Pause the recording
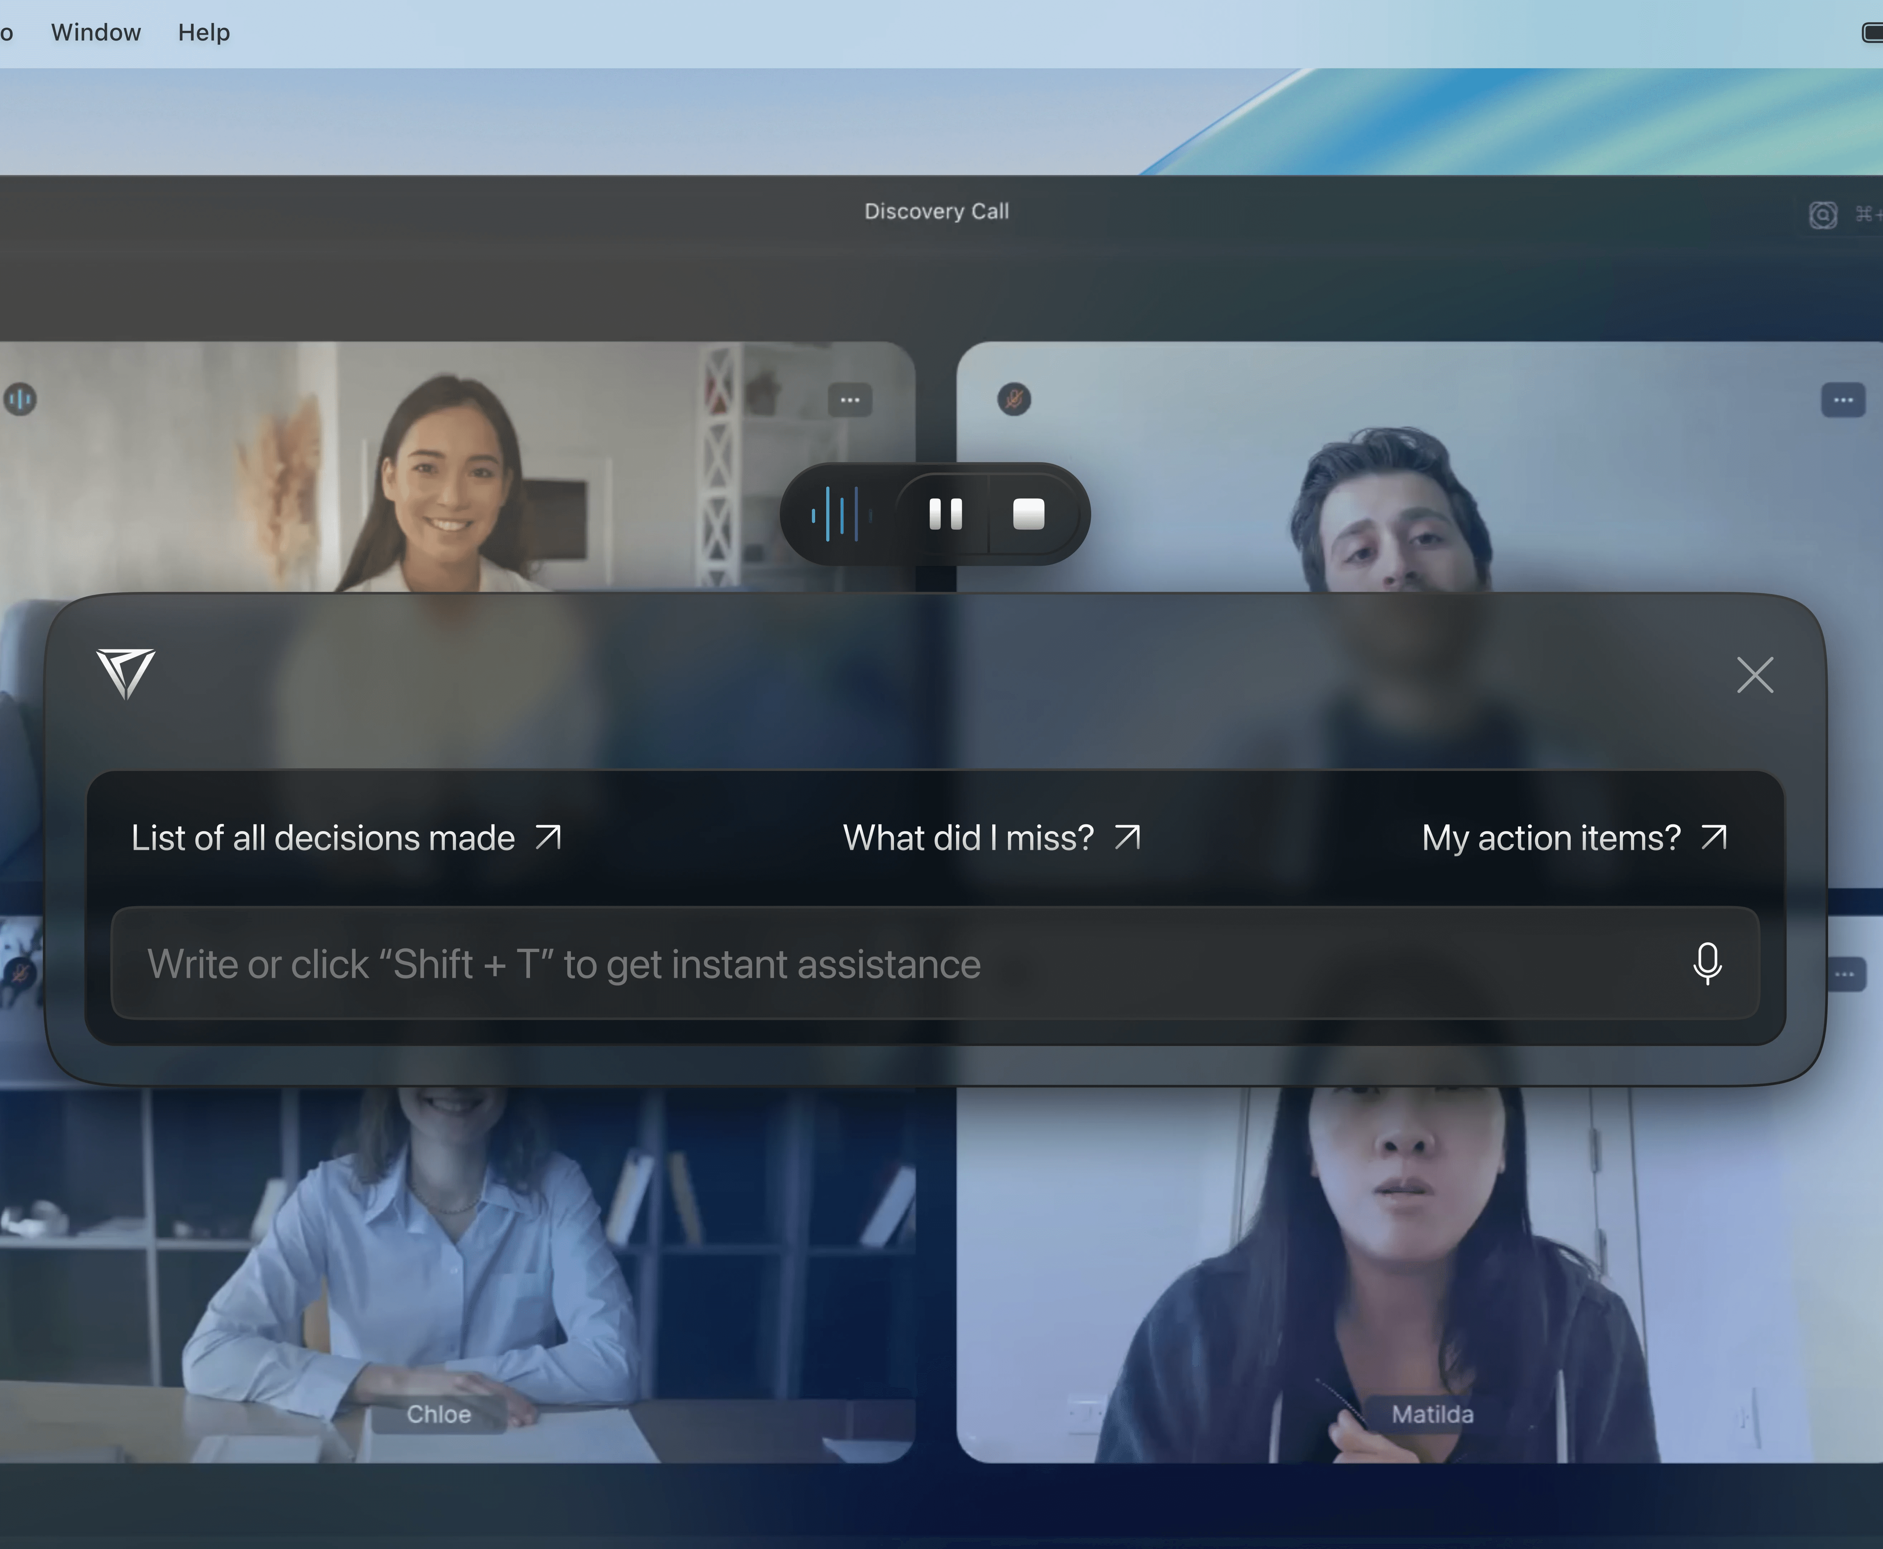Image resolution: width=1883 pixels, height=1549 pixels. click(945, 514)
